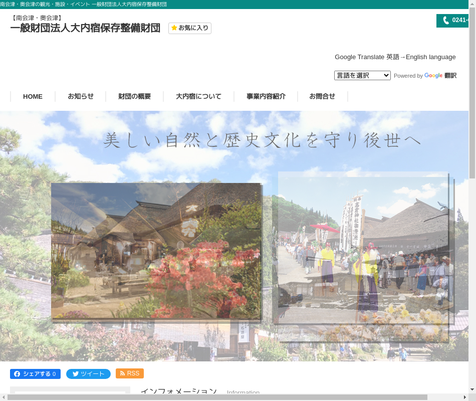Go to HOME menu item
476x401 pixels.
33,96
